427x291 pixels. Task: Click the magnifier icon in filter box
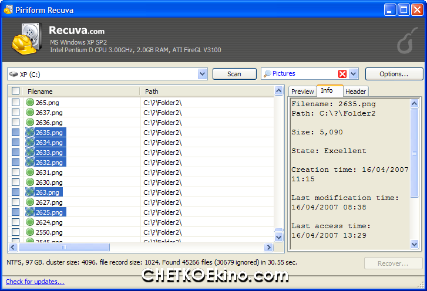(267, 73)
